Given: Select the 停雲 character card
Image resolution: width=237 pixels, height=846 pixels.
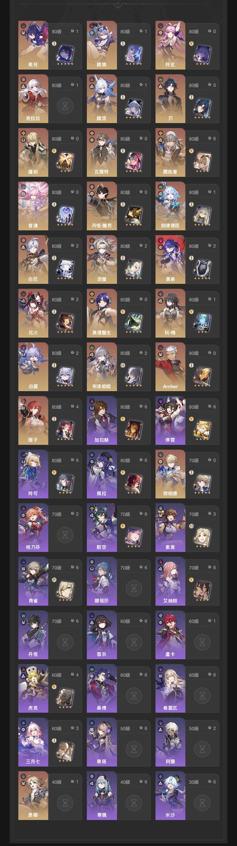Looking at the screenshot, I should coord(186,420).
